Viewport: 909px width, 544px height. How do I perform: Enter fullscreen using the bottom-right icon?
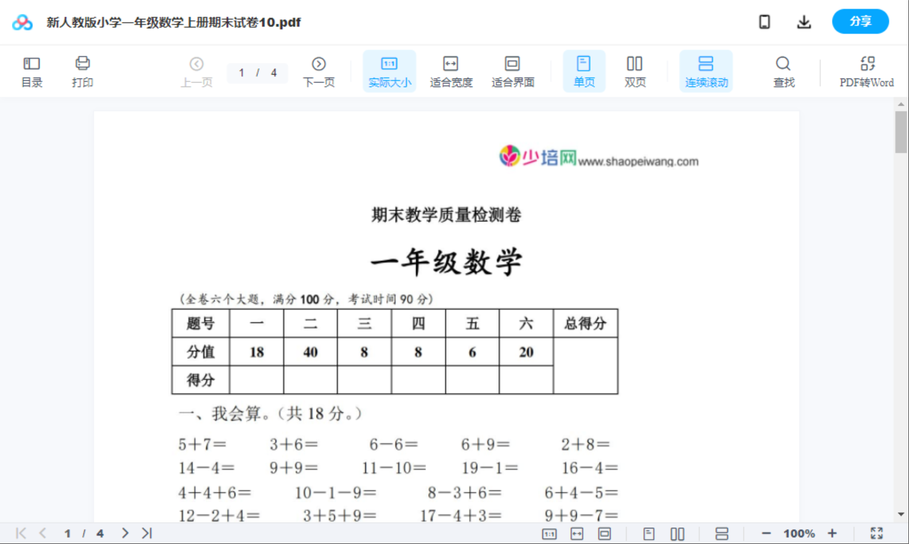[877, 533]
